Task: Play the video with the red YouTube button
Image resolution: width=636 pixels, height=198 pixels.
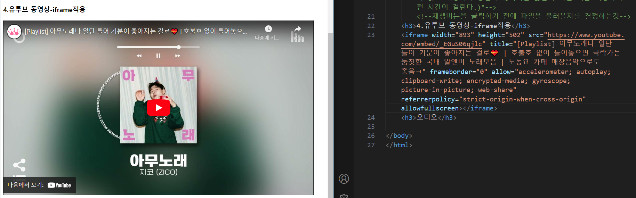Action: (x=158, y=108)
